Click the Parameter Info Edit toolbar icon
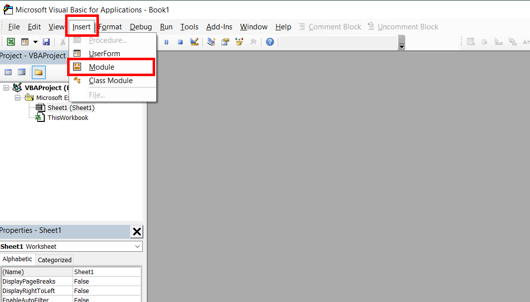Viewport: 530px width, 302px height. coord(513,42)
